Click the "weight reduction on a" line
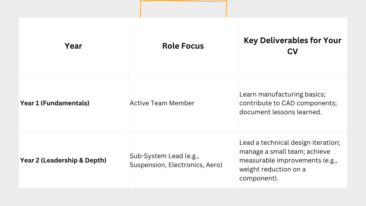This screenshot has height=206, width=366. tap(272, 169)
